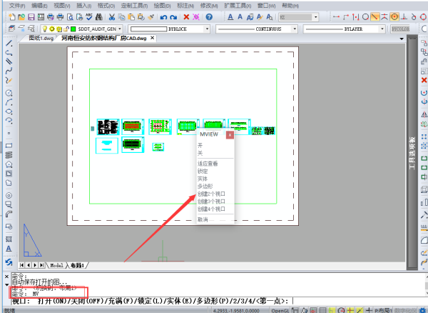Open the 扩展工具 menu
The image size is (428, 313).
pyautogui.click(x=238, y=6)
